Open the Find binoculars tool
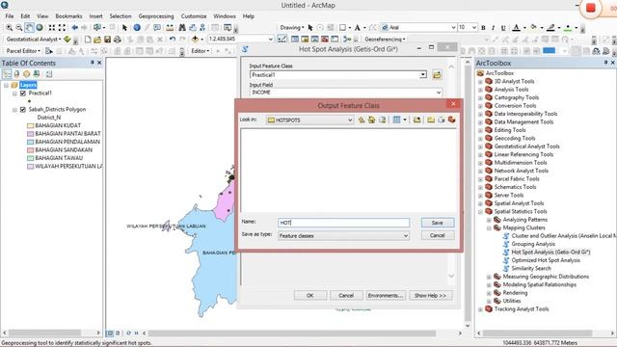Viewport: 617px width, 347px height. coord(182,28)
